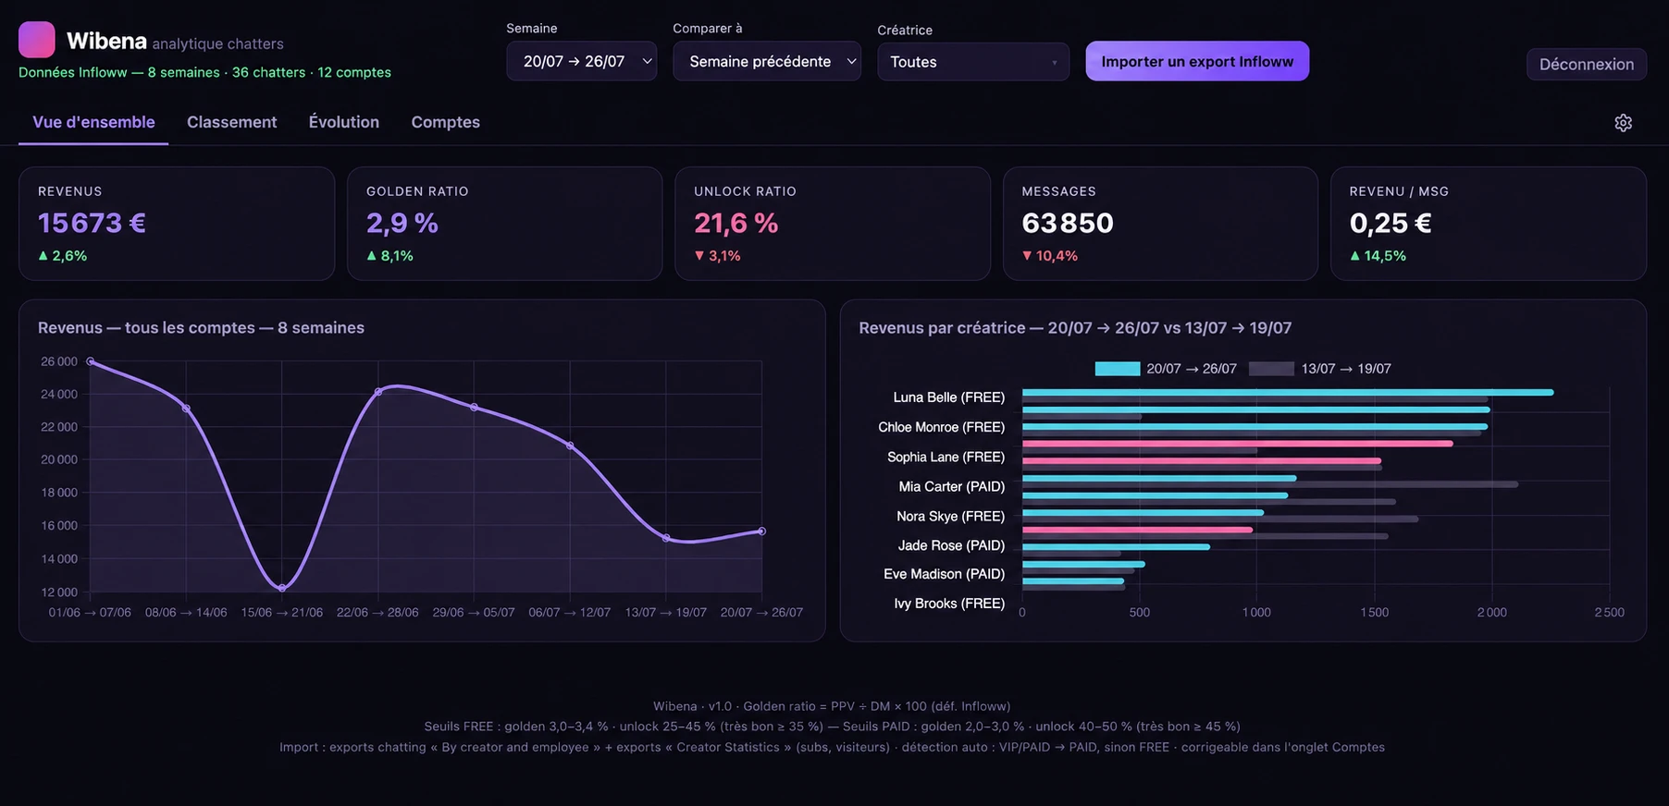Screen dimensions: 1669x806
Task: Click the Wibena · v1.0 footer line
Action: [832, 706]
